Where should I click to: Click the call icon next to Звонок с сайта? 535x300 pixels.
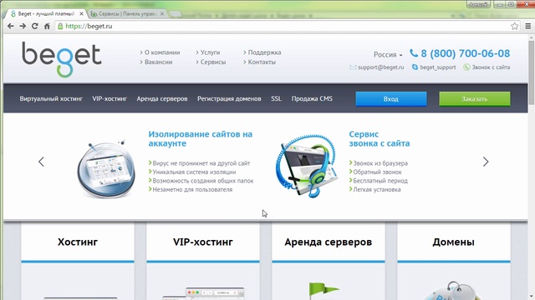pos(466,67)
